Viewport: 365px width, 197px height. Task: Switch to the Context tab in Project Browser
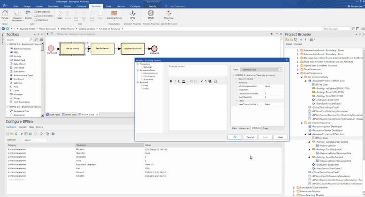298,44
